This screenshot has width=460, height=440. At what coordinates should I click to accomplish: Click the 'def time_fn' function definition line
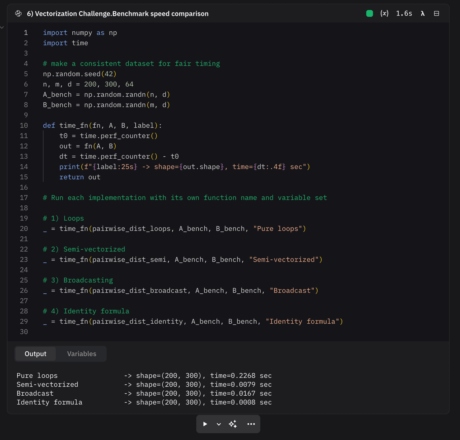click(x=102, y=126)
